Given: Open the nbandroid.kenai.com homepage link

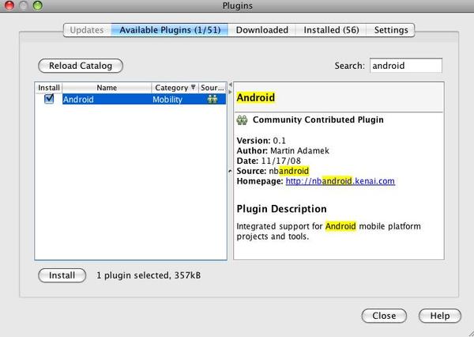Looking at the screenshot, I should click(340, 181).
